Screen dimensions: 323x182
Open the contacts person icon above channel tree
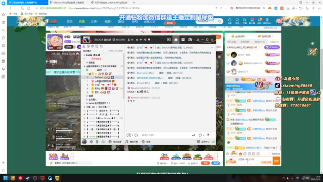84,47
